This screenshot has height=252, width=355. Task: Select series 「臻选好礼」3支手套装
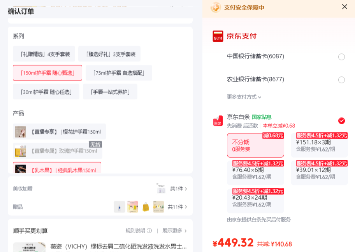[x=109, y=54]
